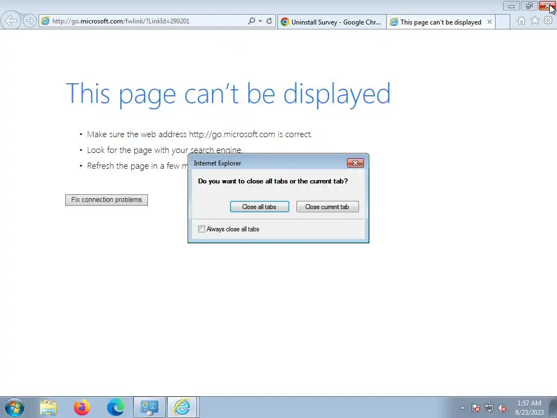557x418 pixels.
Task: Click the Forward navigation arrow
Action: 30,21
